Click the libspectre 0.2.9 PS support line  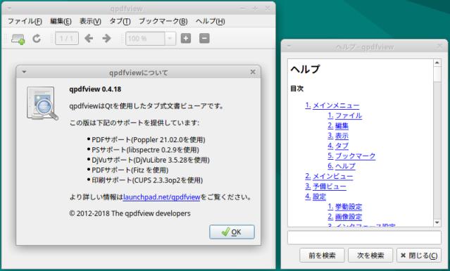tap(145, 150)
